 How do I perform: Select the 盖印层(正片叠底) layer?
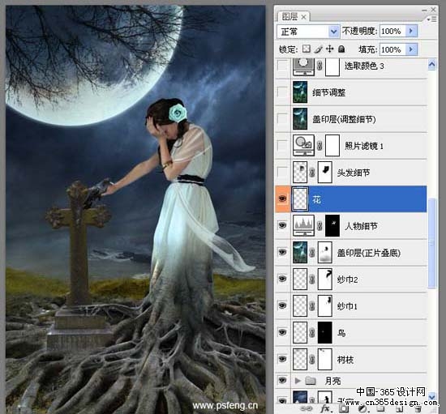pyautogui.click(x=359, y=252)
